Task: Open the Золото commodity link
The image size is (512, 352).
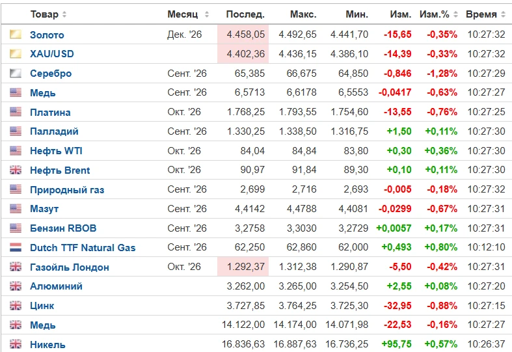Action: (x=47, y=35)
